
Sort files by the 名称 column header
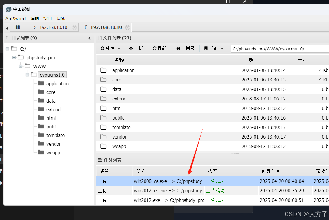(x=175, y=60)
